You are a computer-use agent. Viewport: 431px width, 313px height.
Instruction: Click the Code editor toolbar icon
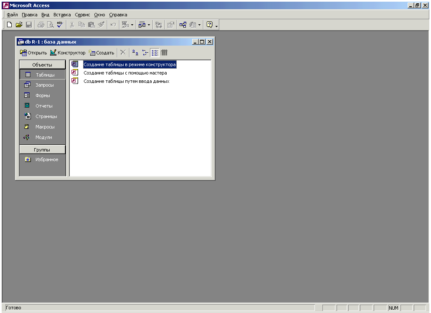point(159,25)
